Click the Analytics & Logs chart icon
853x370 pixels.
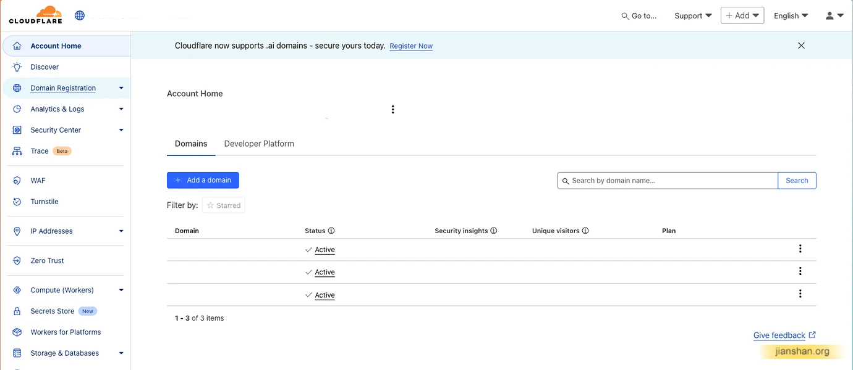click(17, 109)
